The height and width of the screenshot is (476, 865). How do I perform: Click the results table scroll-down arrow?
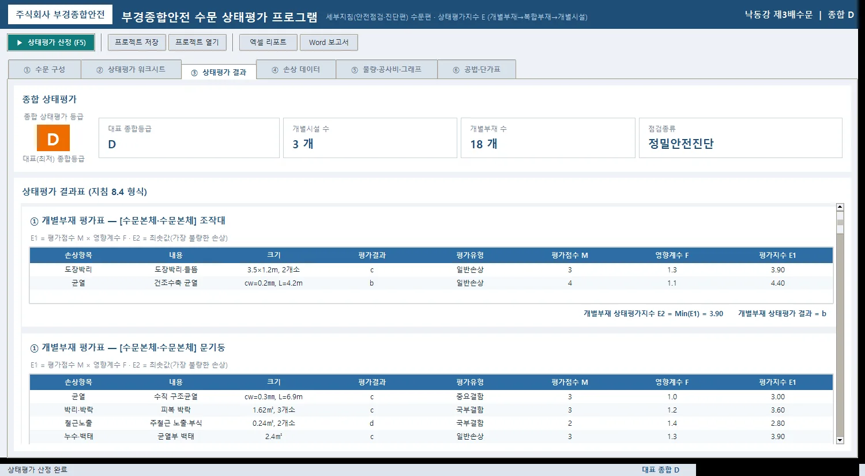click(840, 440)
